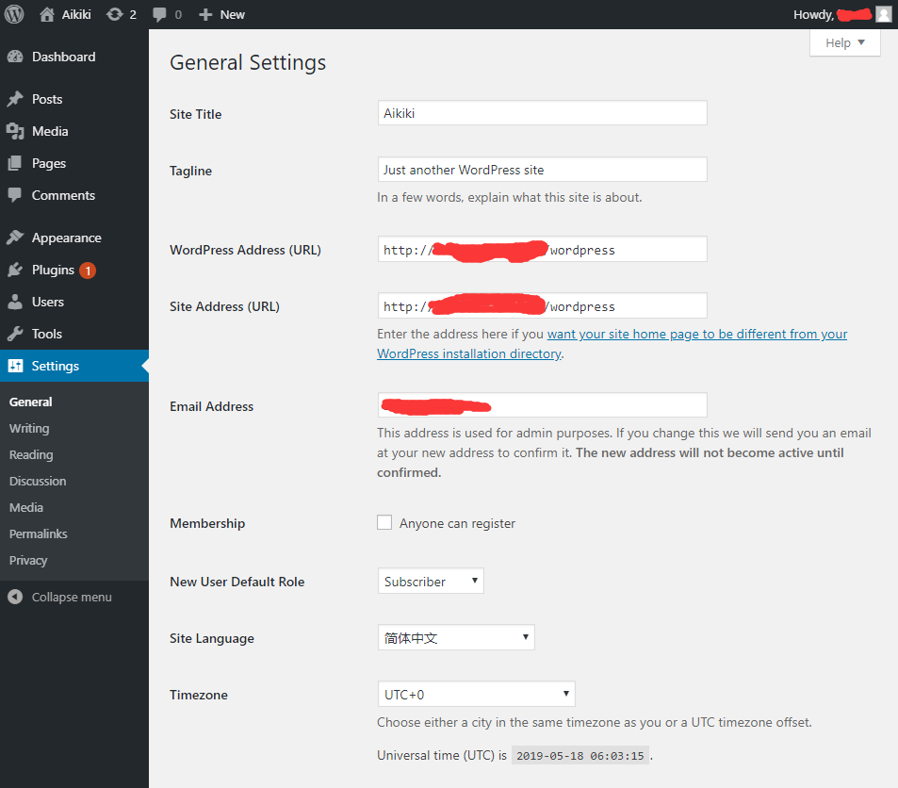
Task: Open the Discussion settings submenu
Action: click(38, 481)
